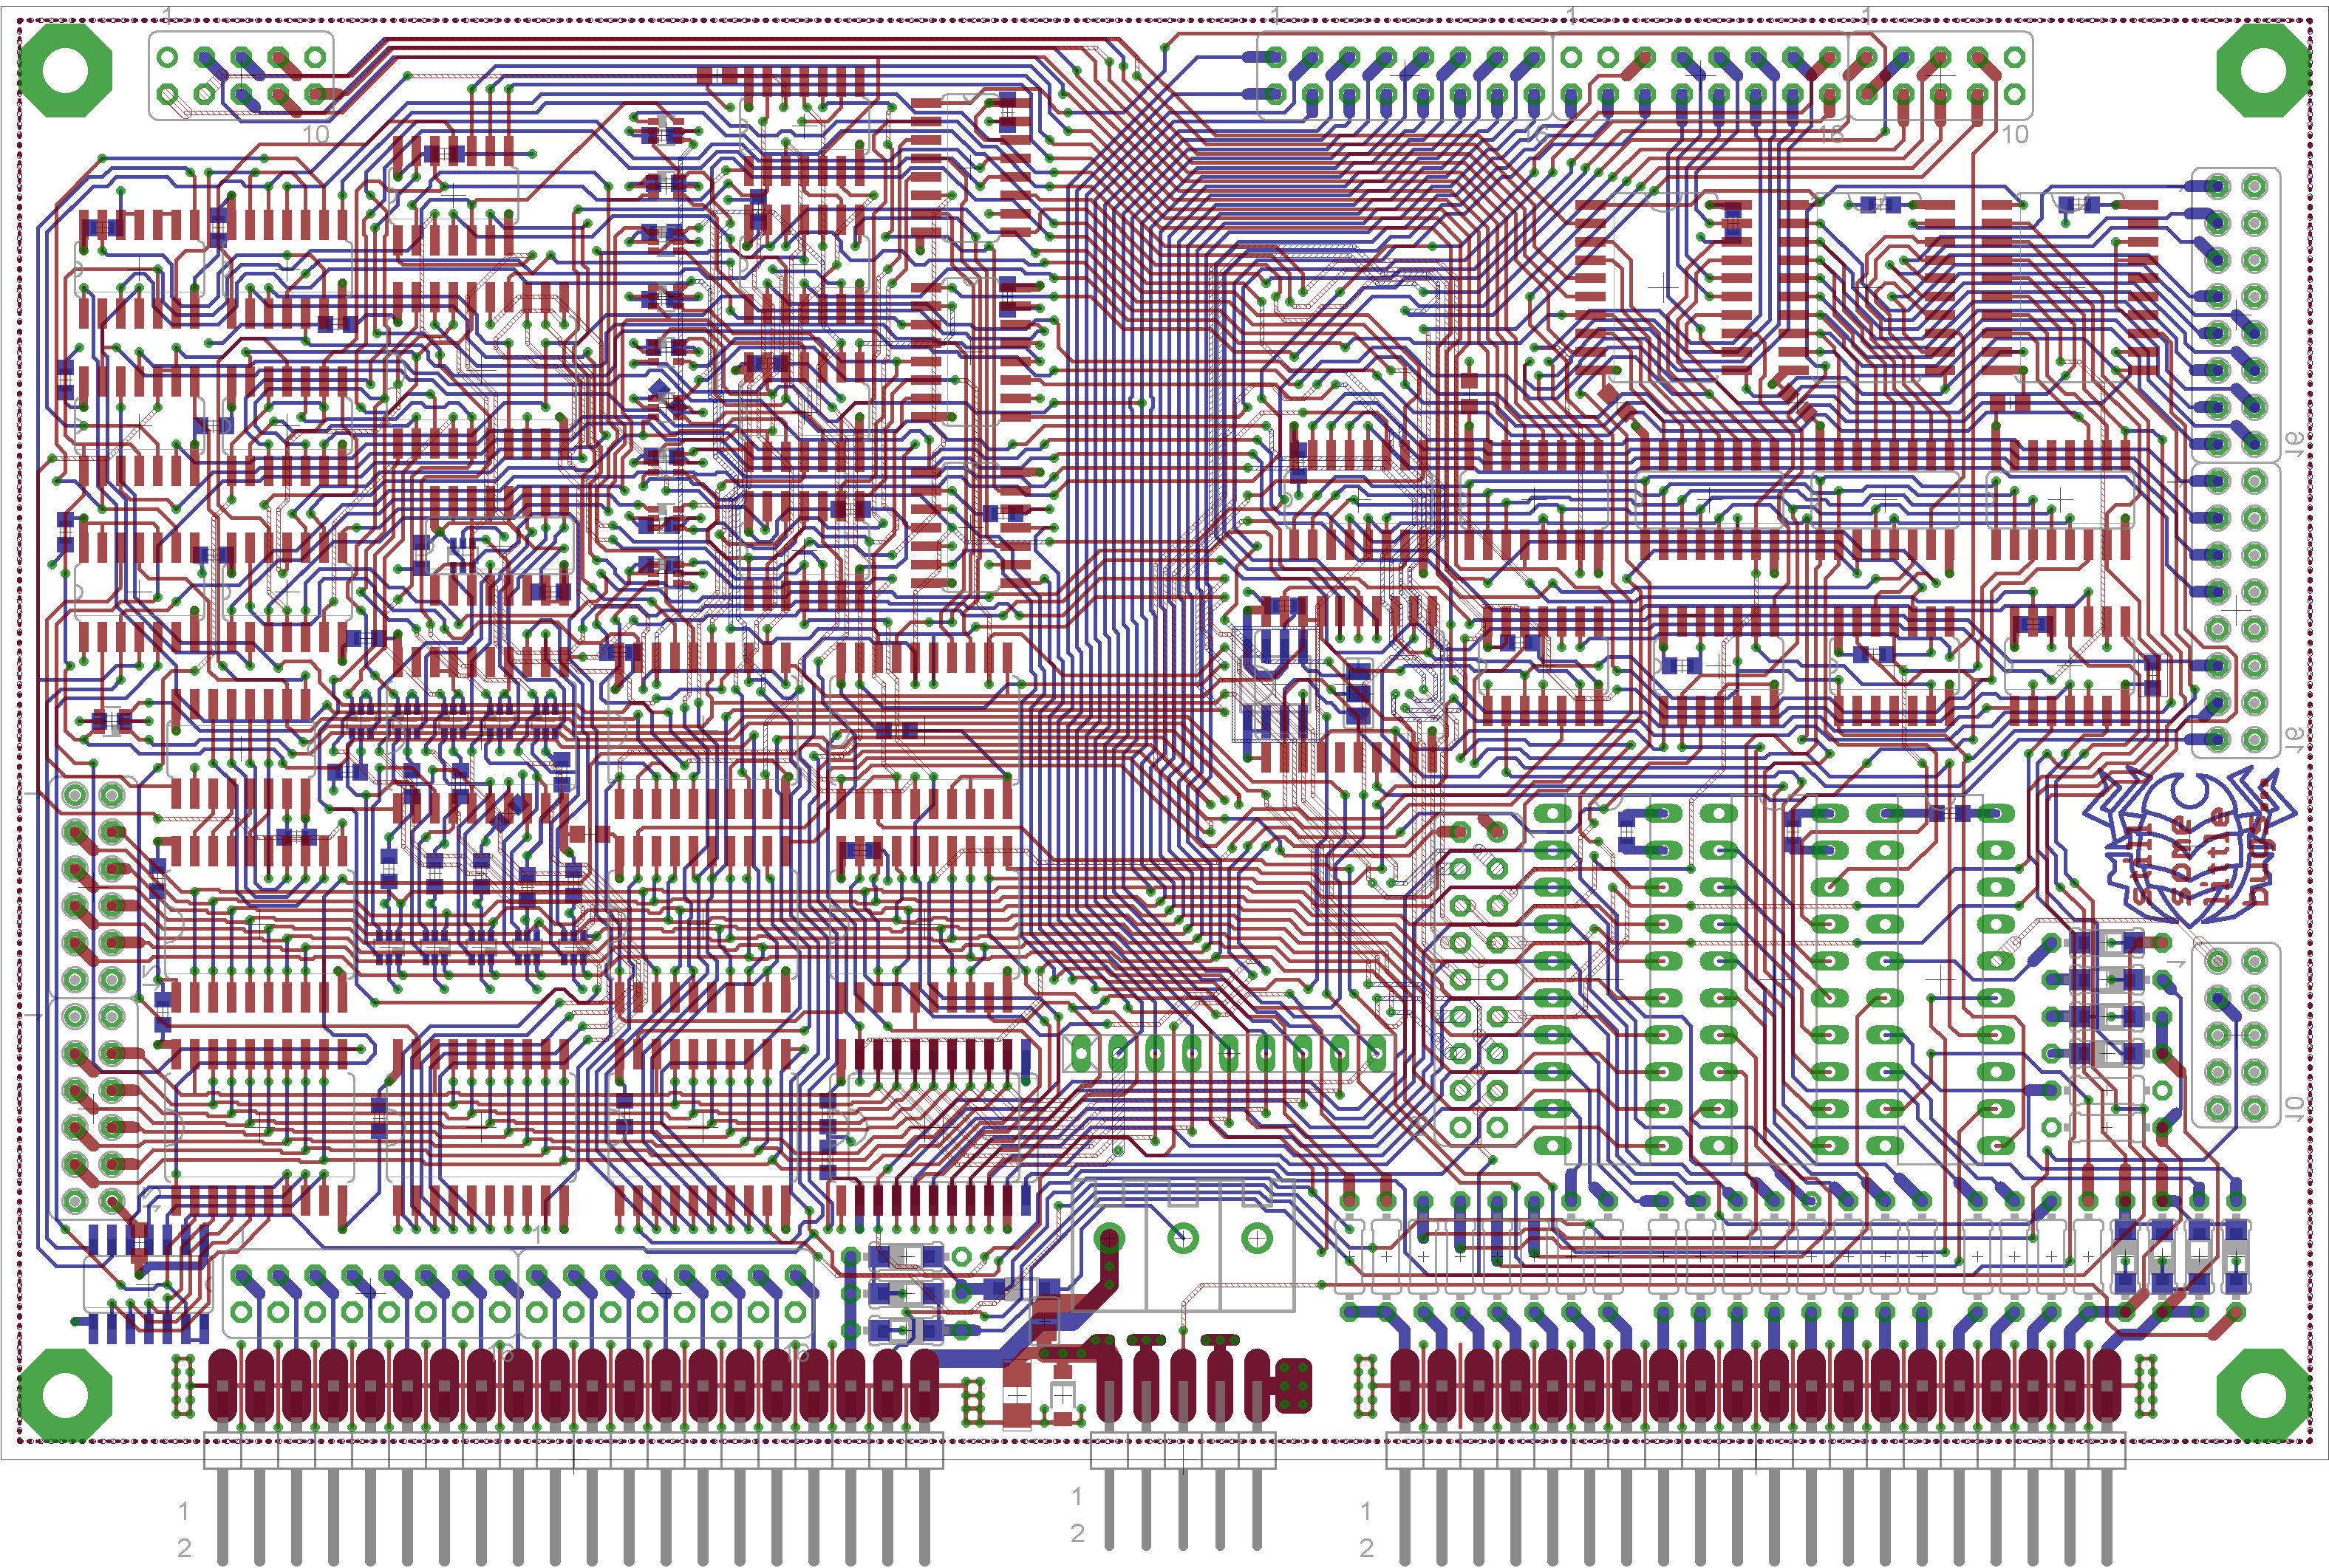Click the bottom-left green mounting hole
The image size is (2329, 1568).
(x=65, y=1395)
